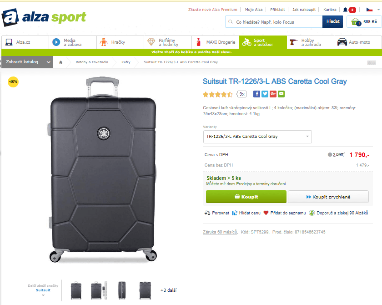
Task: Expand the Zobrazit katalog menu
Action: 26,62
